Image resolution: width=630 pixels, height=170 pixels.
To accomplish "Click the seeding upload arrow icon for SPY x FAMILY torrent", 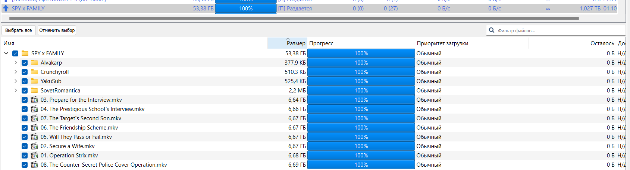I will tap(6, 8).
